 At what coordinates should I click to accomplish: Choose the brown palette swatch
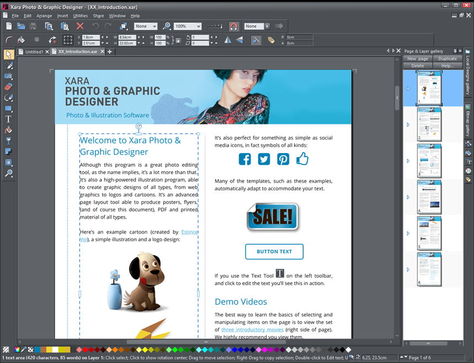click(44, 349)
